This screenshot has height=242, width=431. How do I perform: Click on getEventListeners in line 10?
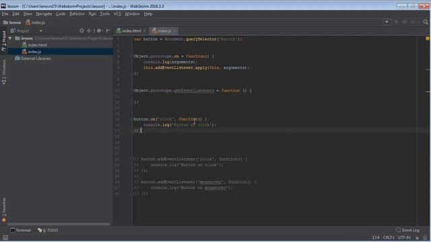[194, 91]
